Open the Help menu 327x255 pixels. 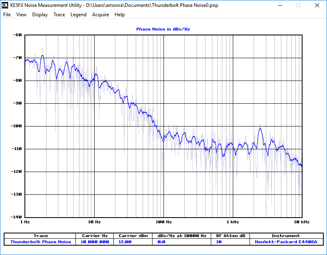pos(119,15)
